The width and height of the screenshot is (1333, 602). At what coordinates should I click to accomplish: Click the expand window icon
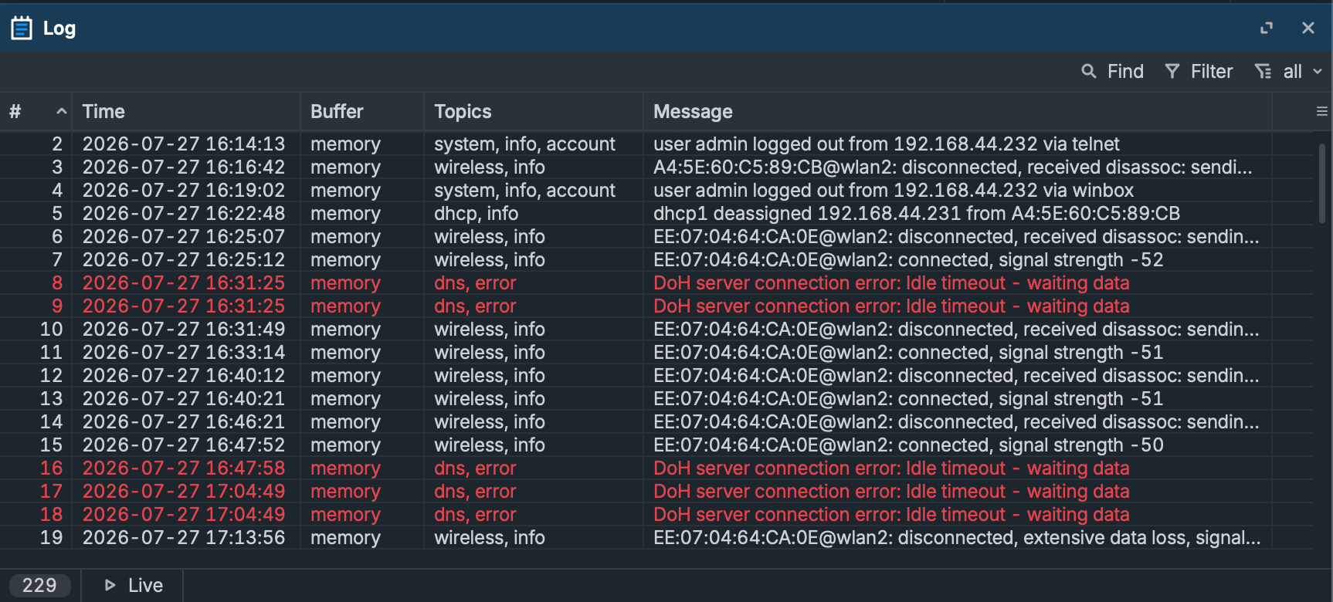click(1267, 29)
